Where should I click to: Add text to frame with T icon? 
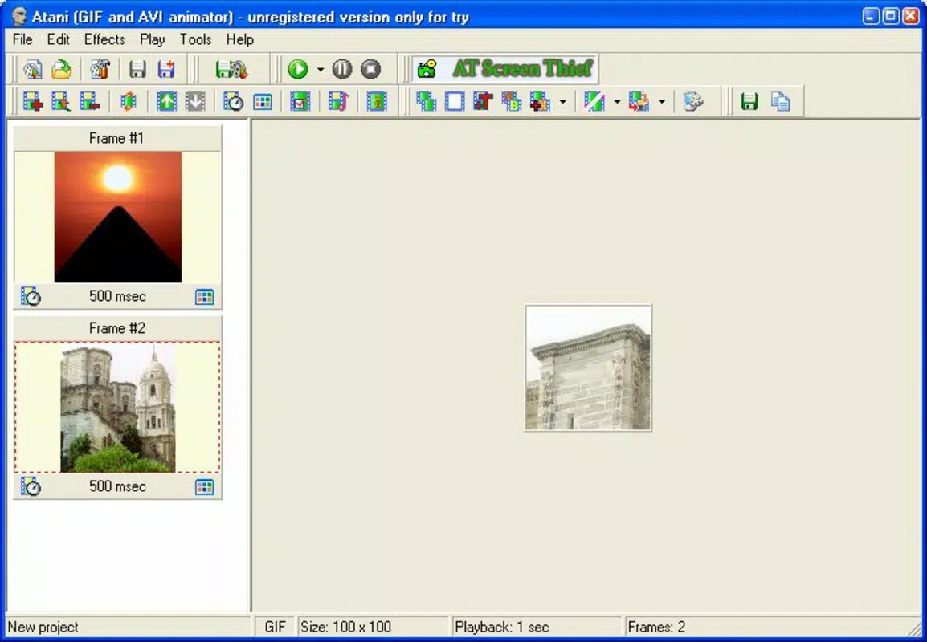point(483,102)
